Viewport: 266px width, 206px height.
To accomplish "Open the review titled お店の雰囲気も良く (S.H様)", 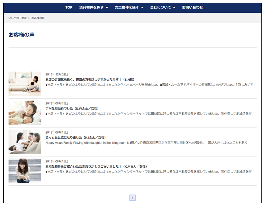I will 90,79.
